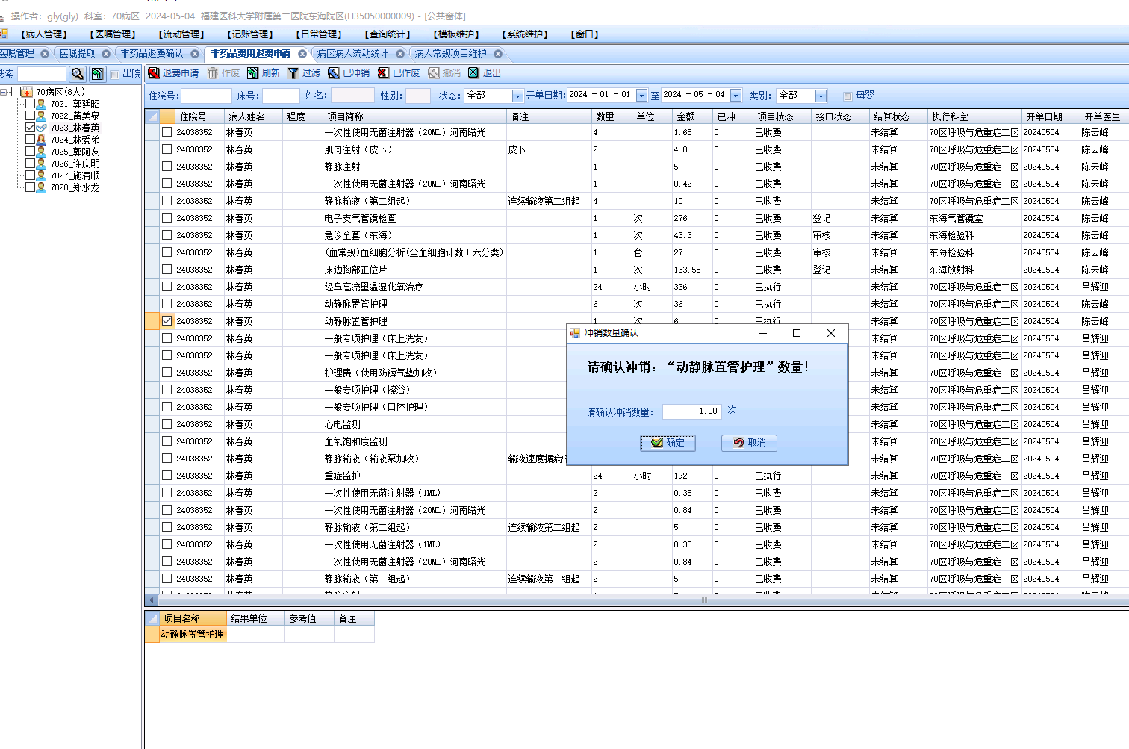
Task: Click the 住院号 filter input field
Action: coord(207,96)
